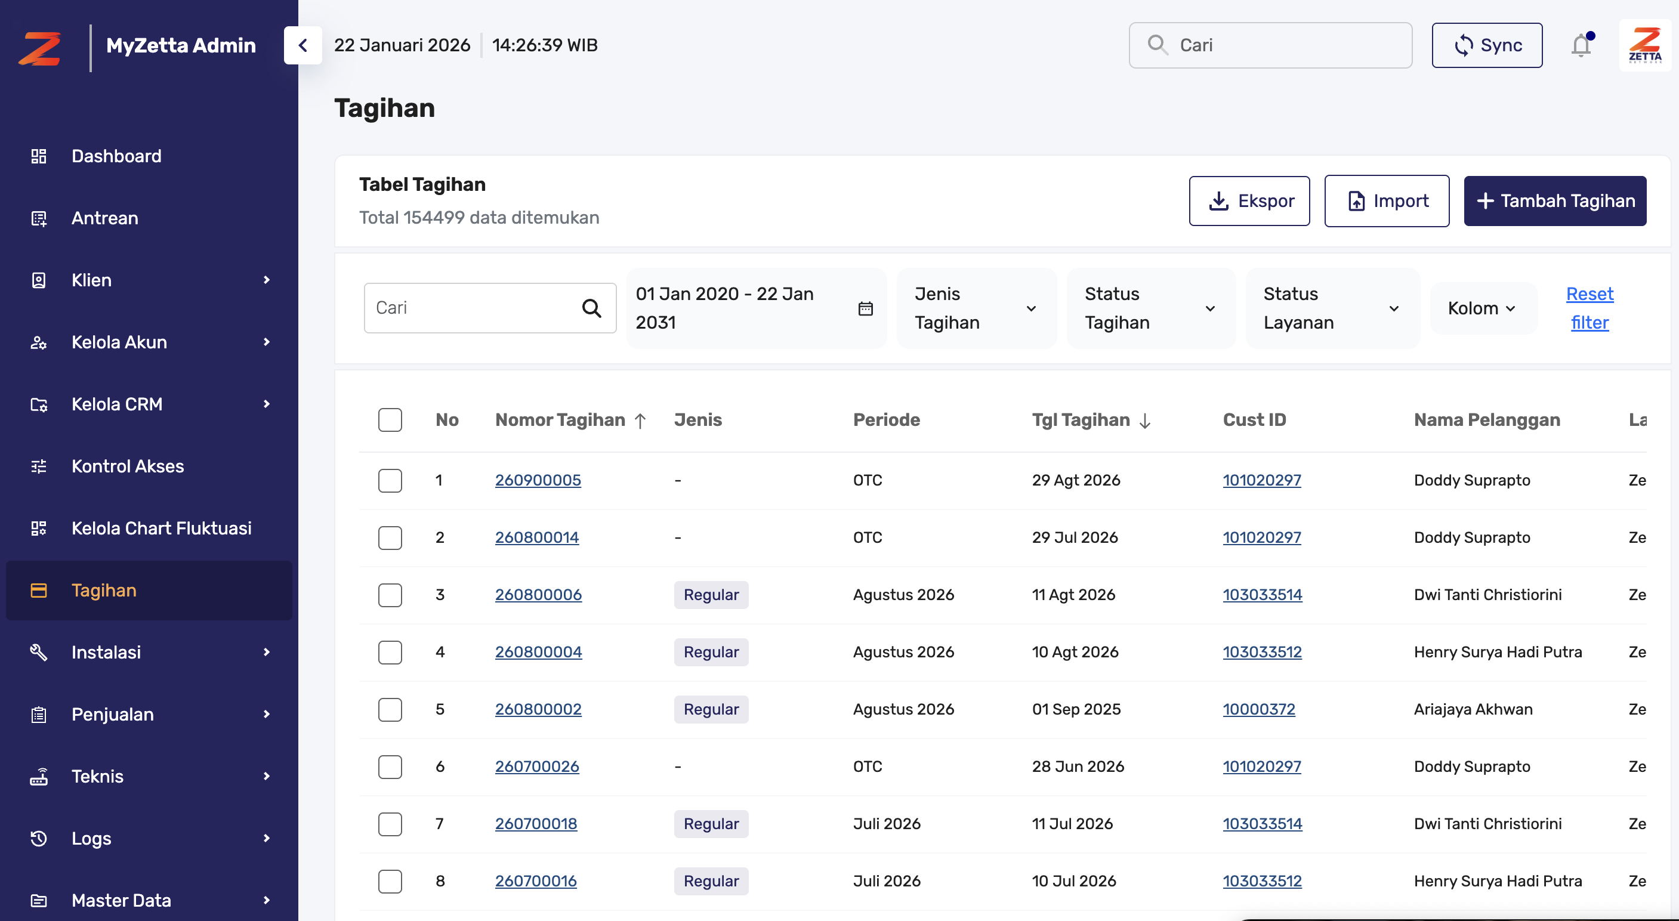Image resolution: width=1679 pixels, height=921 pixels.
Task: Click the Dashboard sidebar icon
Action: (38, 156)
